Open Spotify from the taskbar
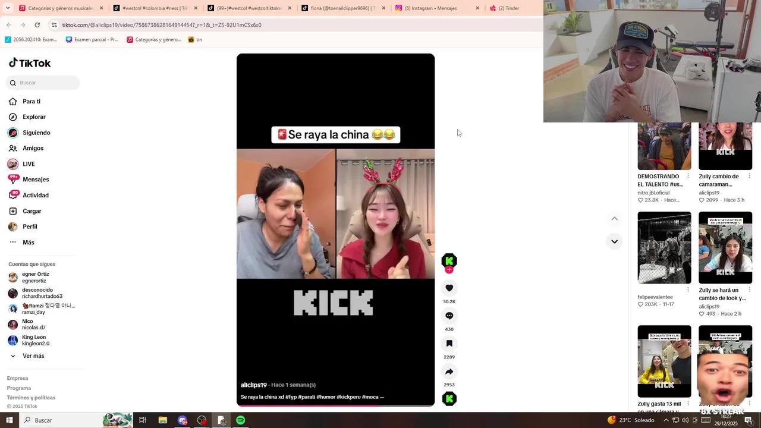This screenshot has height=428, width=761. tap(240, 420)
